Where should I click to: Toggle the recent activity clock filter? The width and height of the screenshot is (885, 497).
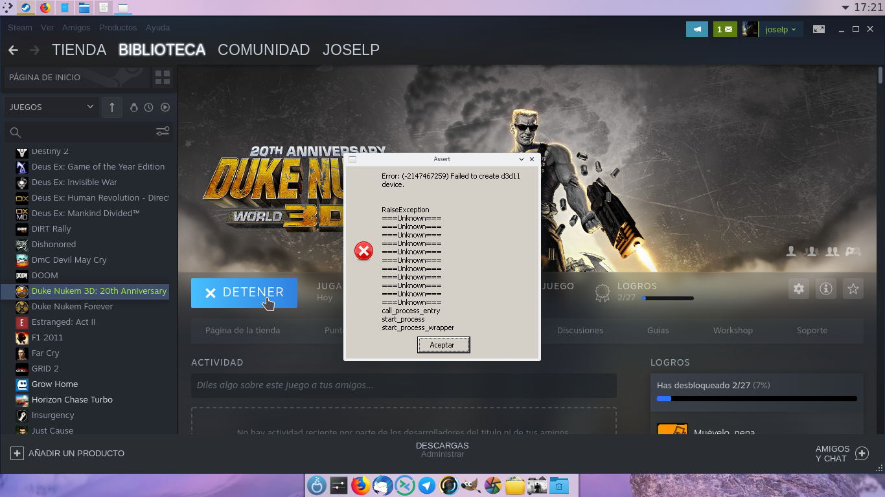pos(149,107)
